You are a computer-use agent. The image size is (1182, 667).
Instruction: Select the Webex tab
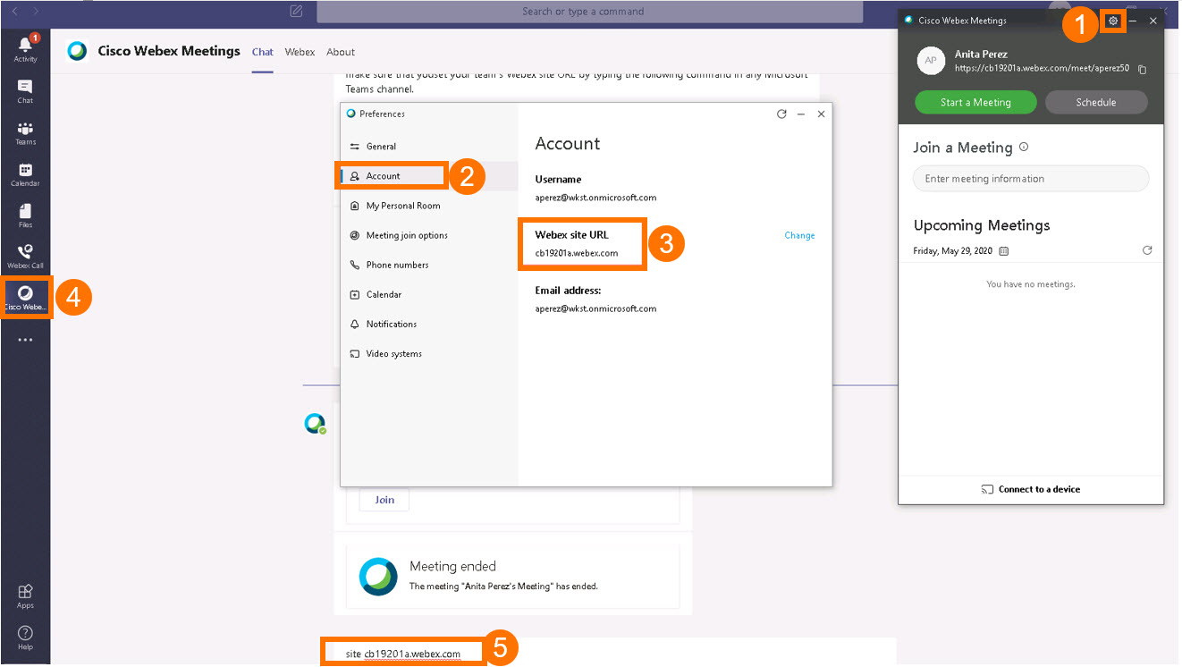click(x=300, y=52)
